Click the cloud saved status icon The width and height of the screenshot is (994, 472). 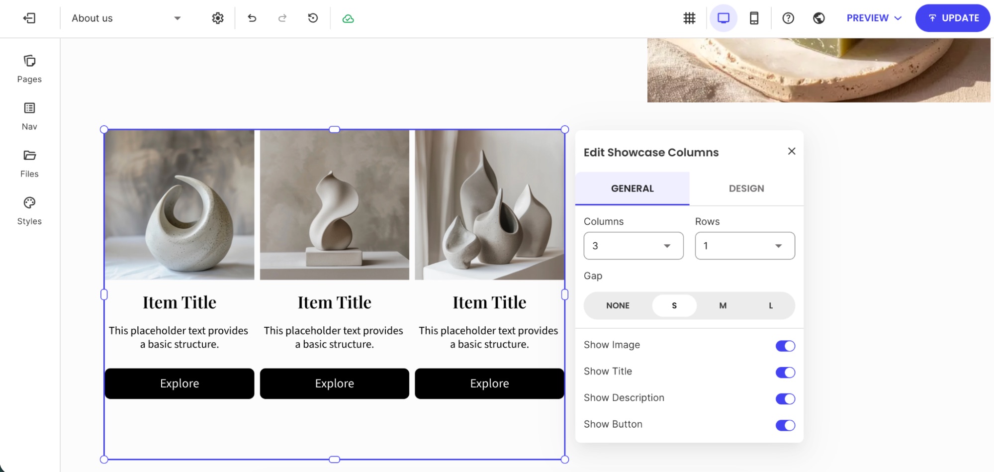(348, 18)
